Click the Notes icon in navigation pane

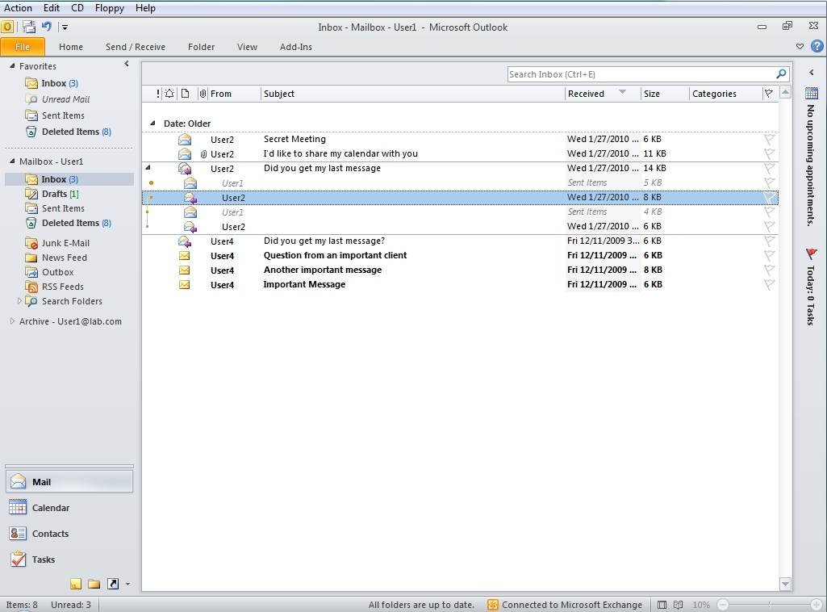point(76,584)
